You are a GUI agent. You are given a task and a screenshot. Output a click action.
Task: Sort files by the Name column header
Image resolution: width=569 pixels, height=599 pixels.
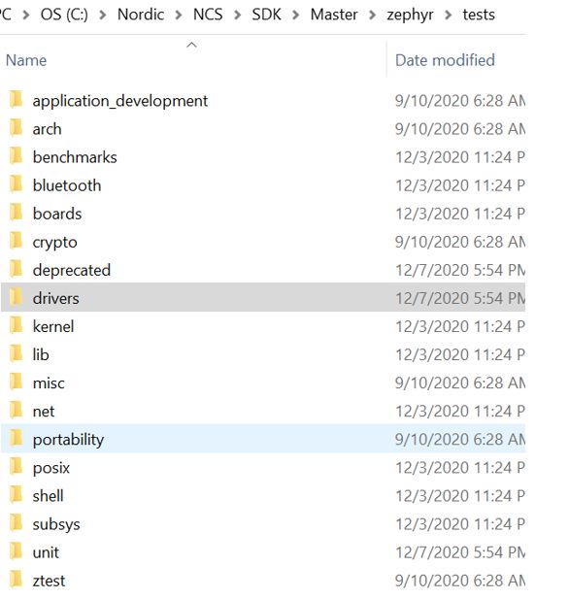[x=26, y=60]
